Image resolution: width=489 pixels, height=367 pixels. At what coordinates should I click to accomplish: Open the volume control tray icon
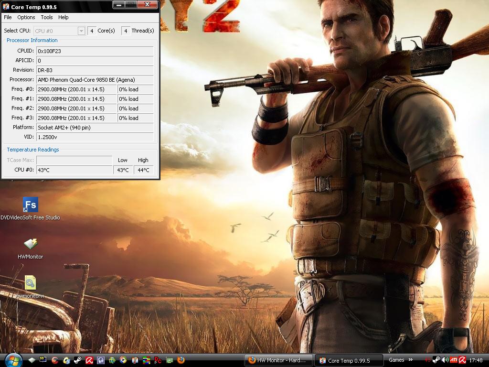pos(445,360)
